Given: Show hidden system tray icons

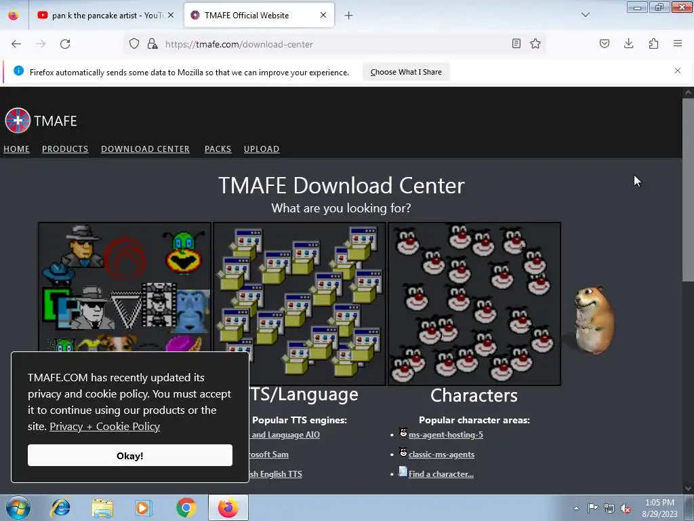Looking at the screenshot, I should tap(576, 508).
